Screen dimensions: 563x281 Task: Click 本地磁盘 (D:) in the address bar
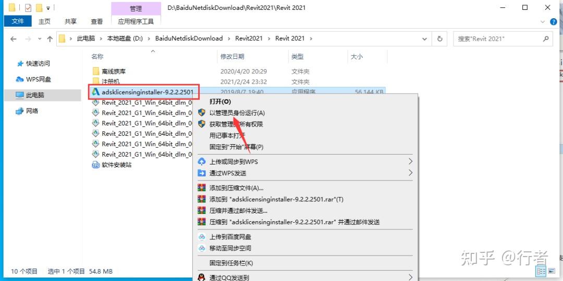(x=125, y=39)
